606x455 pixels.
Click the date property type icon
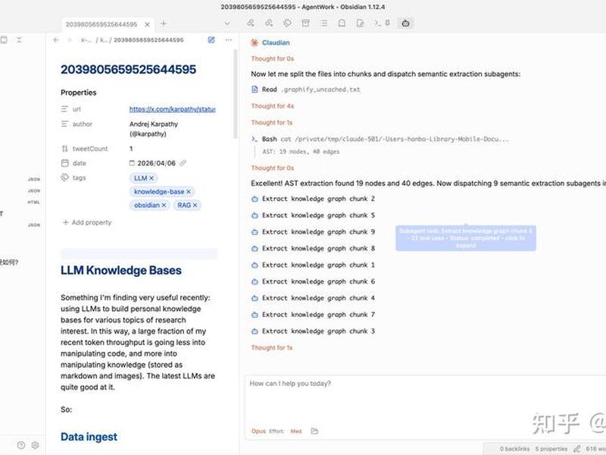(x=64, y=163)
